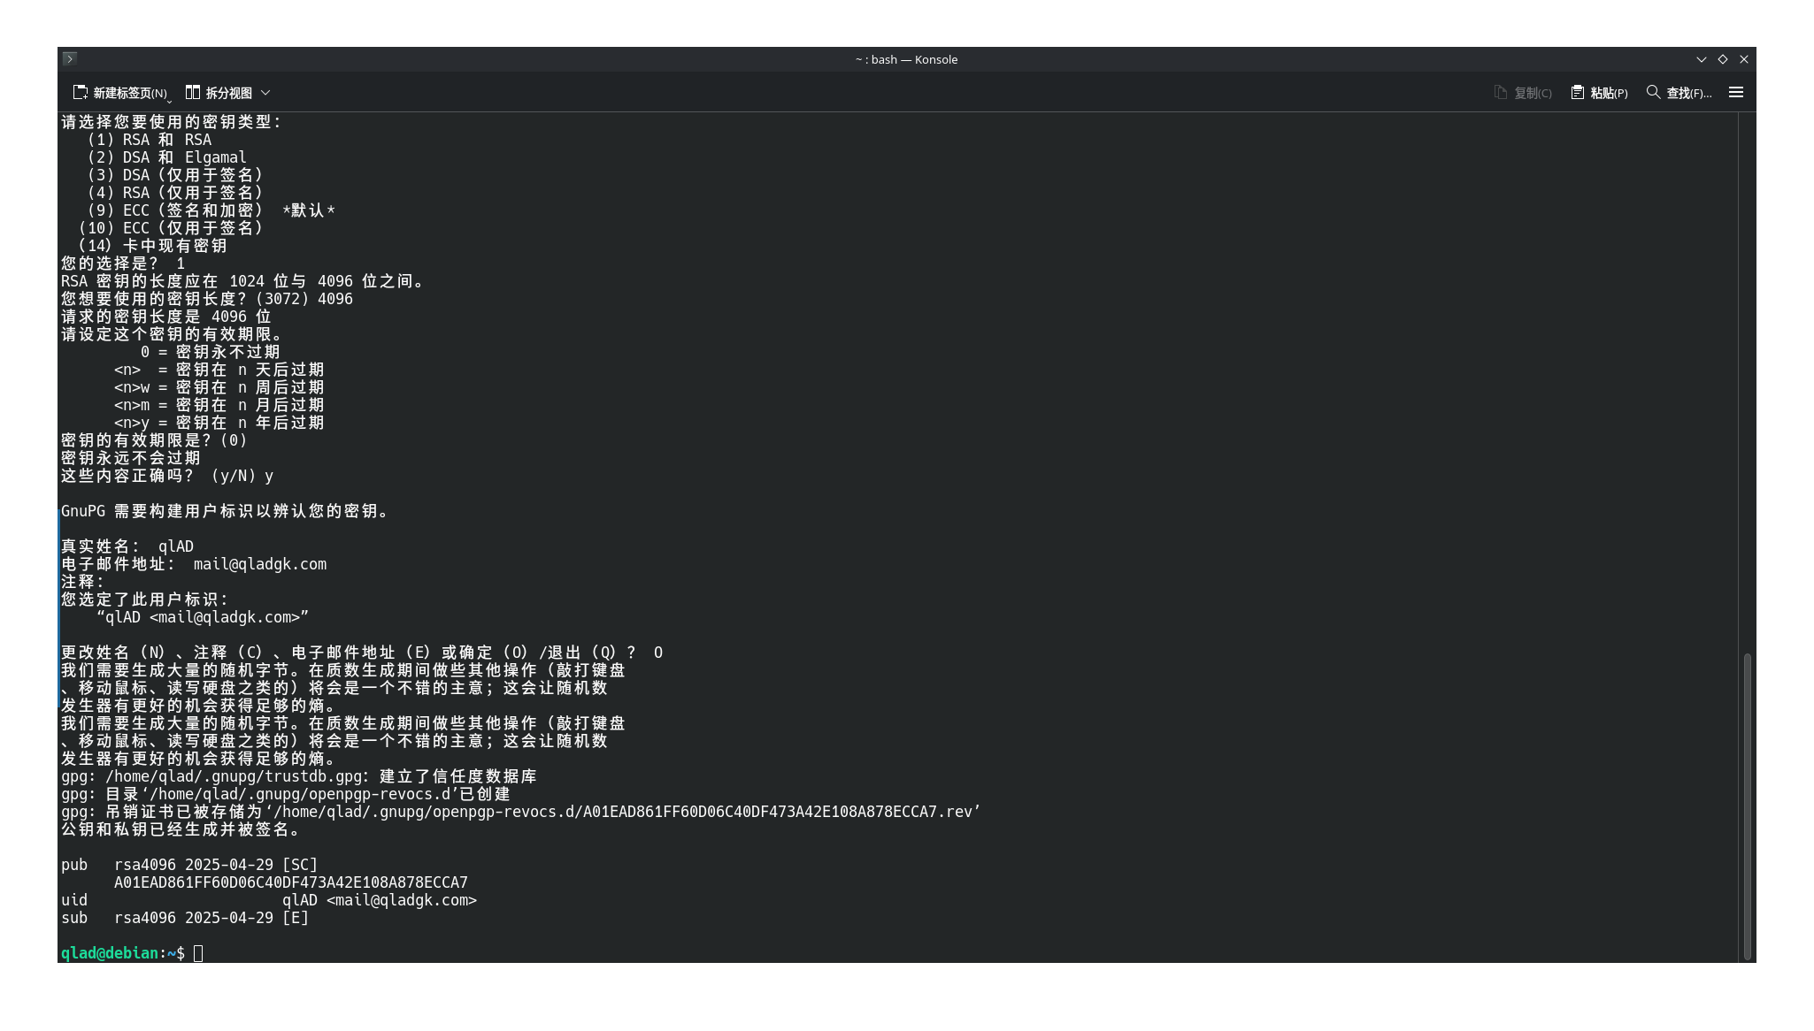Click the '电子邮件地址: mail@qladgk.com' line

(x=194, y=564)
